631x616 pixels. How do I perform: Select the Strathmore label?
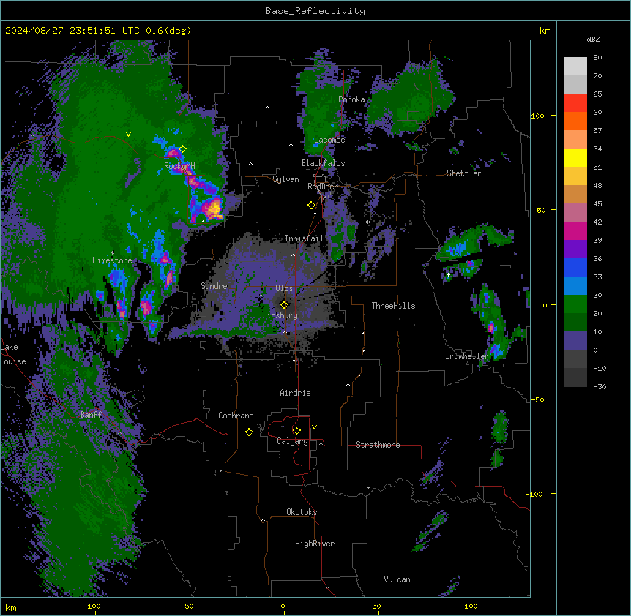[x=378, y=445]
